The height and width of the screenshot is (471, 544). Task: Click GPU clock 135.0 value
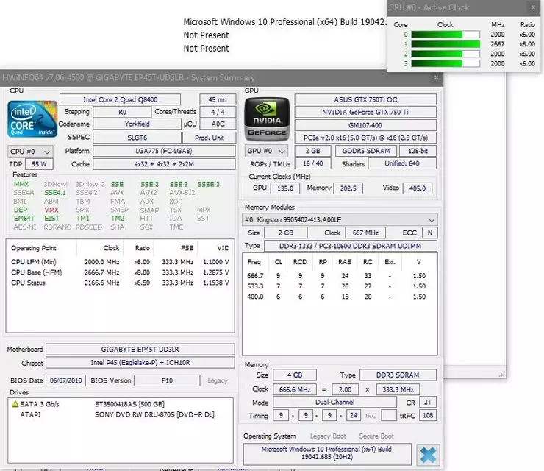285,188
